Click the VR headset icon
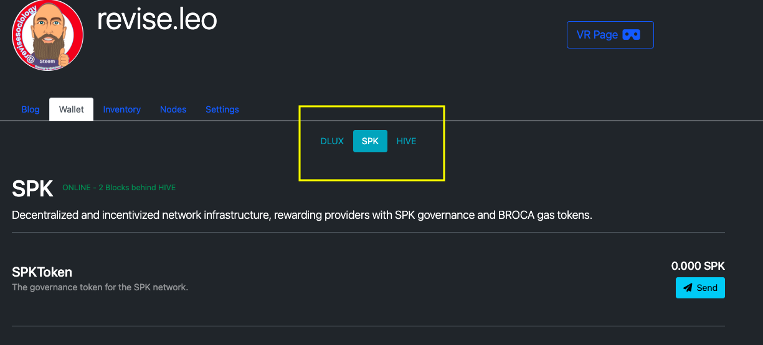 click(631, 35)
